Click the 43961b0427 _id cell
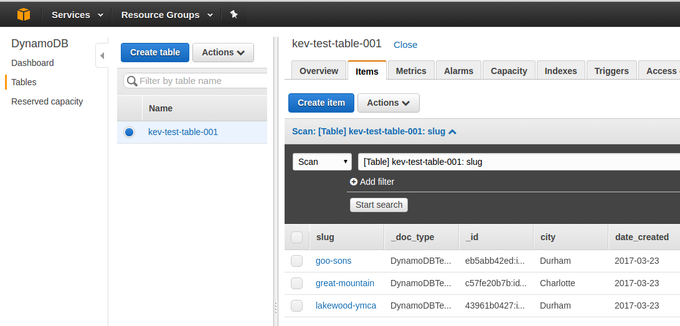Image resolution: width=680 pixels, height=326 pixels. (x=495, y=305)
